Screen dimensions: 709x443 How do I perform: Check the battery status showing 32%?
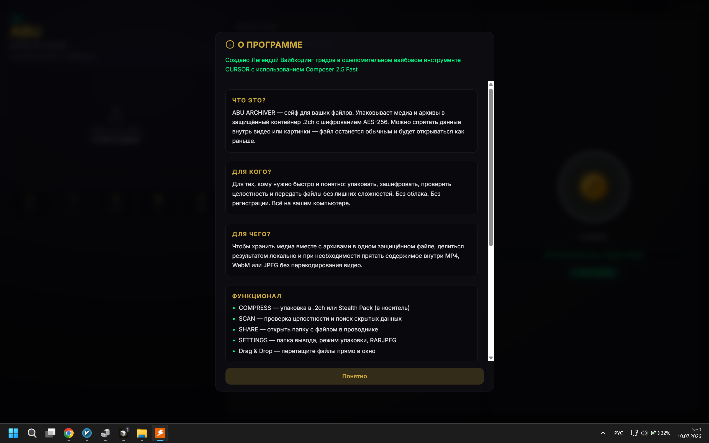click(660, 433)
